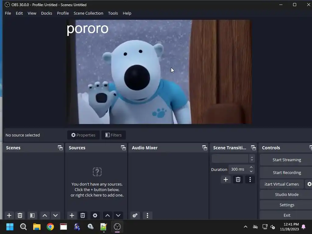The width and height of the screenshot is (312, 234).
Task: Open the File menu
Action: pyautogui.click(x=8, y=13)
